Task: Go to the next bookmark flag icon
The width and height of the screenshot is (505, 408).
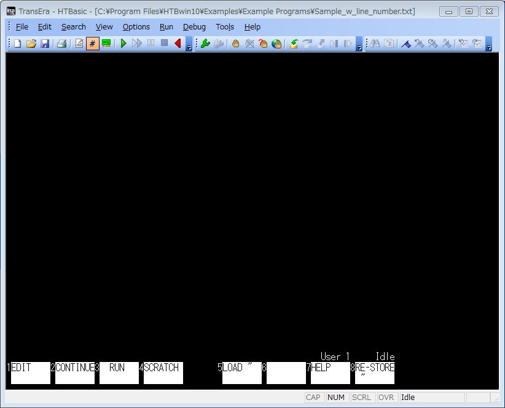Action: tap(433, 44)
